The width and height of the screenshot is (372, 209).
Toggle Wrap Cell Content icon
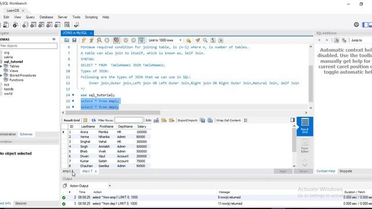245,120
